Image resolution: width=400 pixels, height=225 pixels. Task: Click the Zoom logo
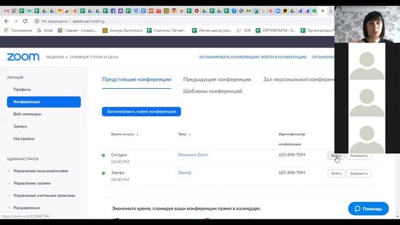tap(23, 57)
